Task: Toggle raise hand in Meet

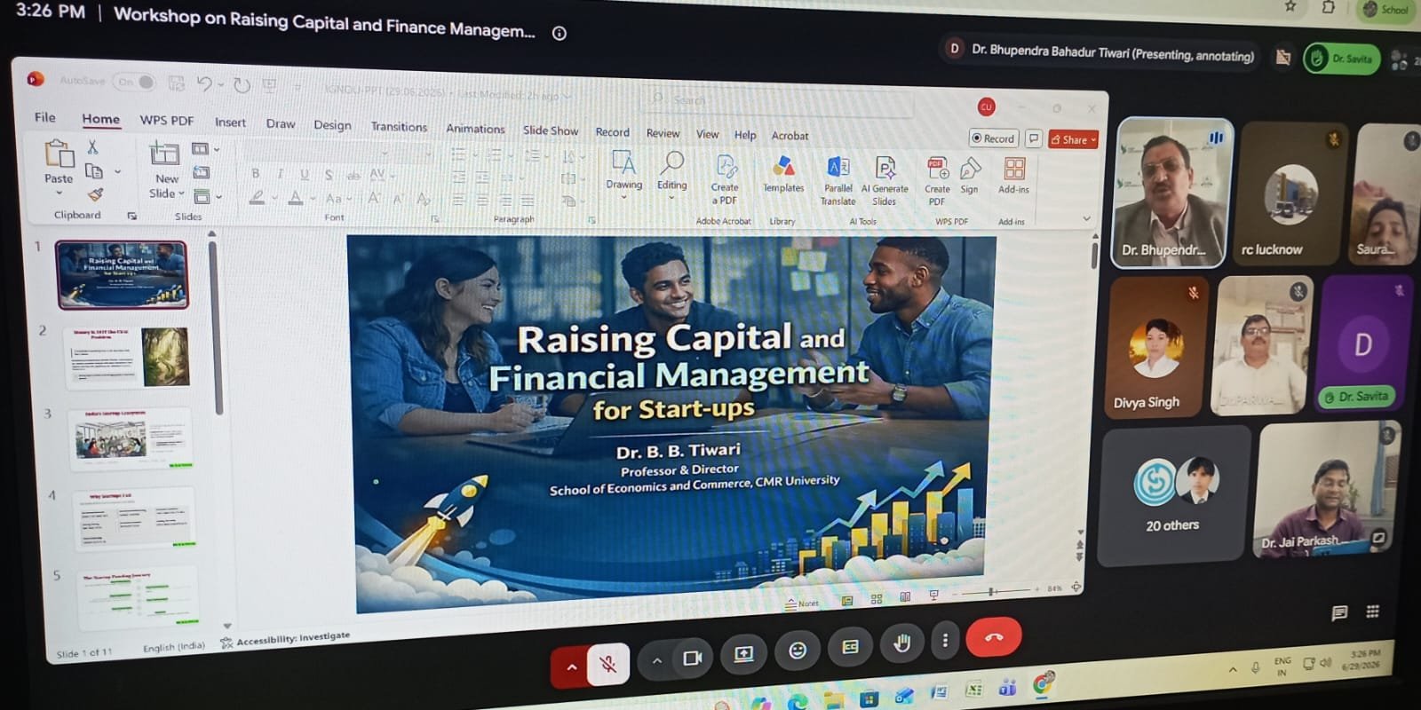Action: click(x=901, y=643)
